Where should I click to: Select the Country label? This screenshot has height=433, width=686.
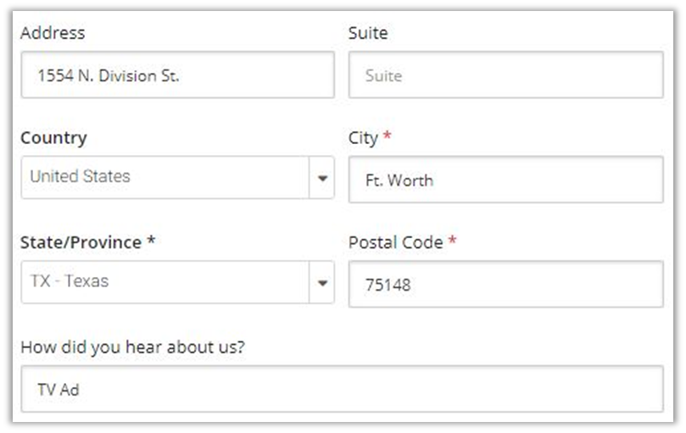coord(53,138)
